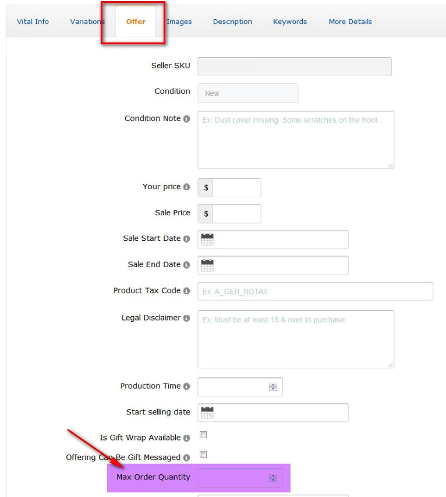Click info icon beside Your price
446x497 pixels.
coord(187,187)
